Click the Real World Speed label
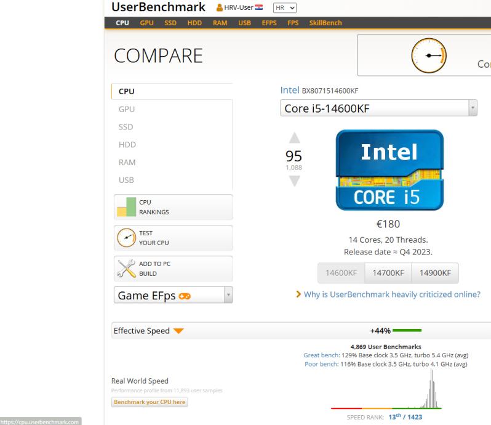Viewport: 491px width, 425px height. click(140, 381)
